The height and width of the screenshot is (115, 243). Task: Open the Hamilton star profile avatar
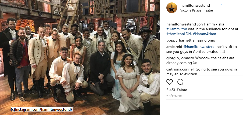[x=172, y=8]
